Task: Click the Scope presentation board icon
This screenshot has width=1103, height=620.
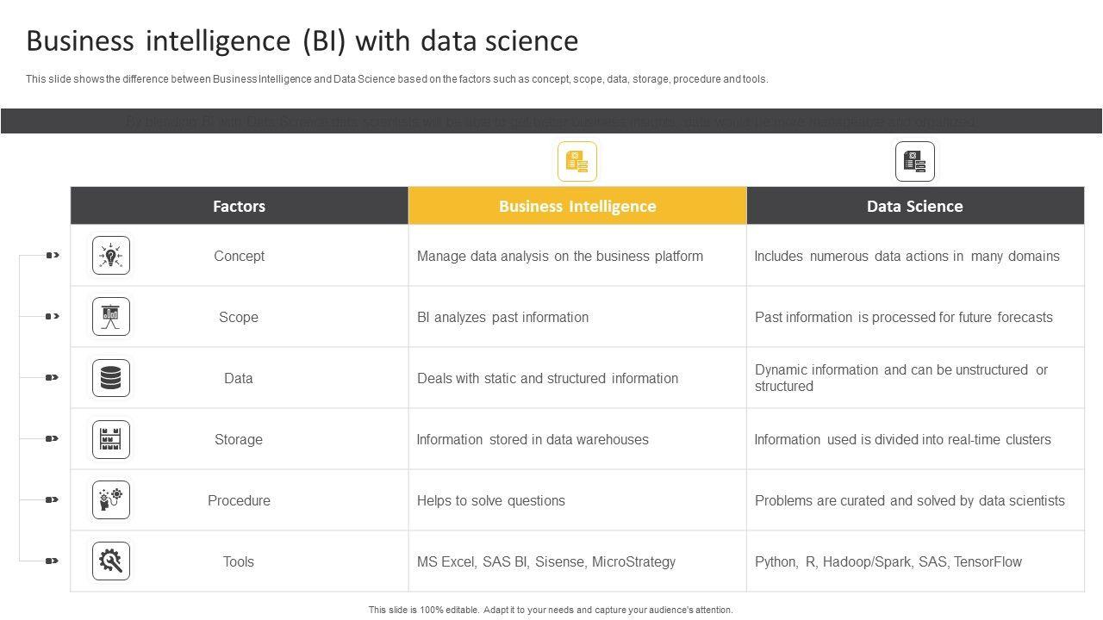Action: pos(111,317)
